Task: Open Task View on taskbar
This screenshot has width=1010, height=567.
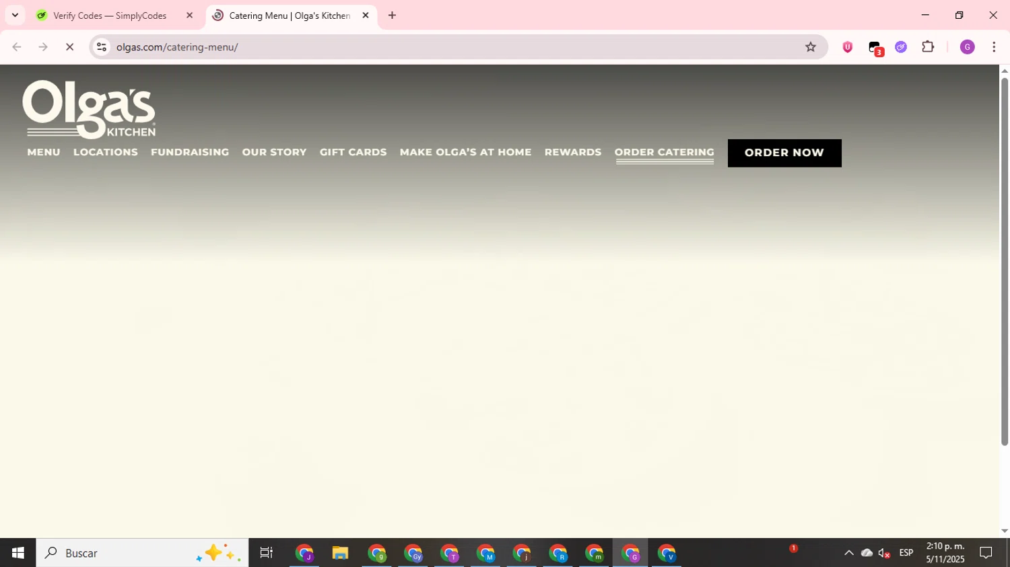Action: pos(267,553)
